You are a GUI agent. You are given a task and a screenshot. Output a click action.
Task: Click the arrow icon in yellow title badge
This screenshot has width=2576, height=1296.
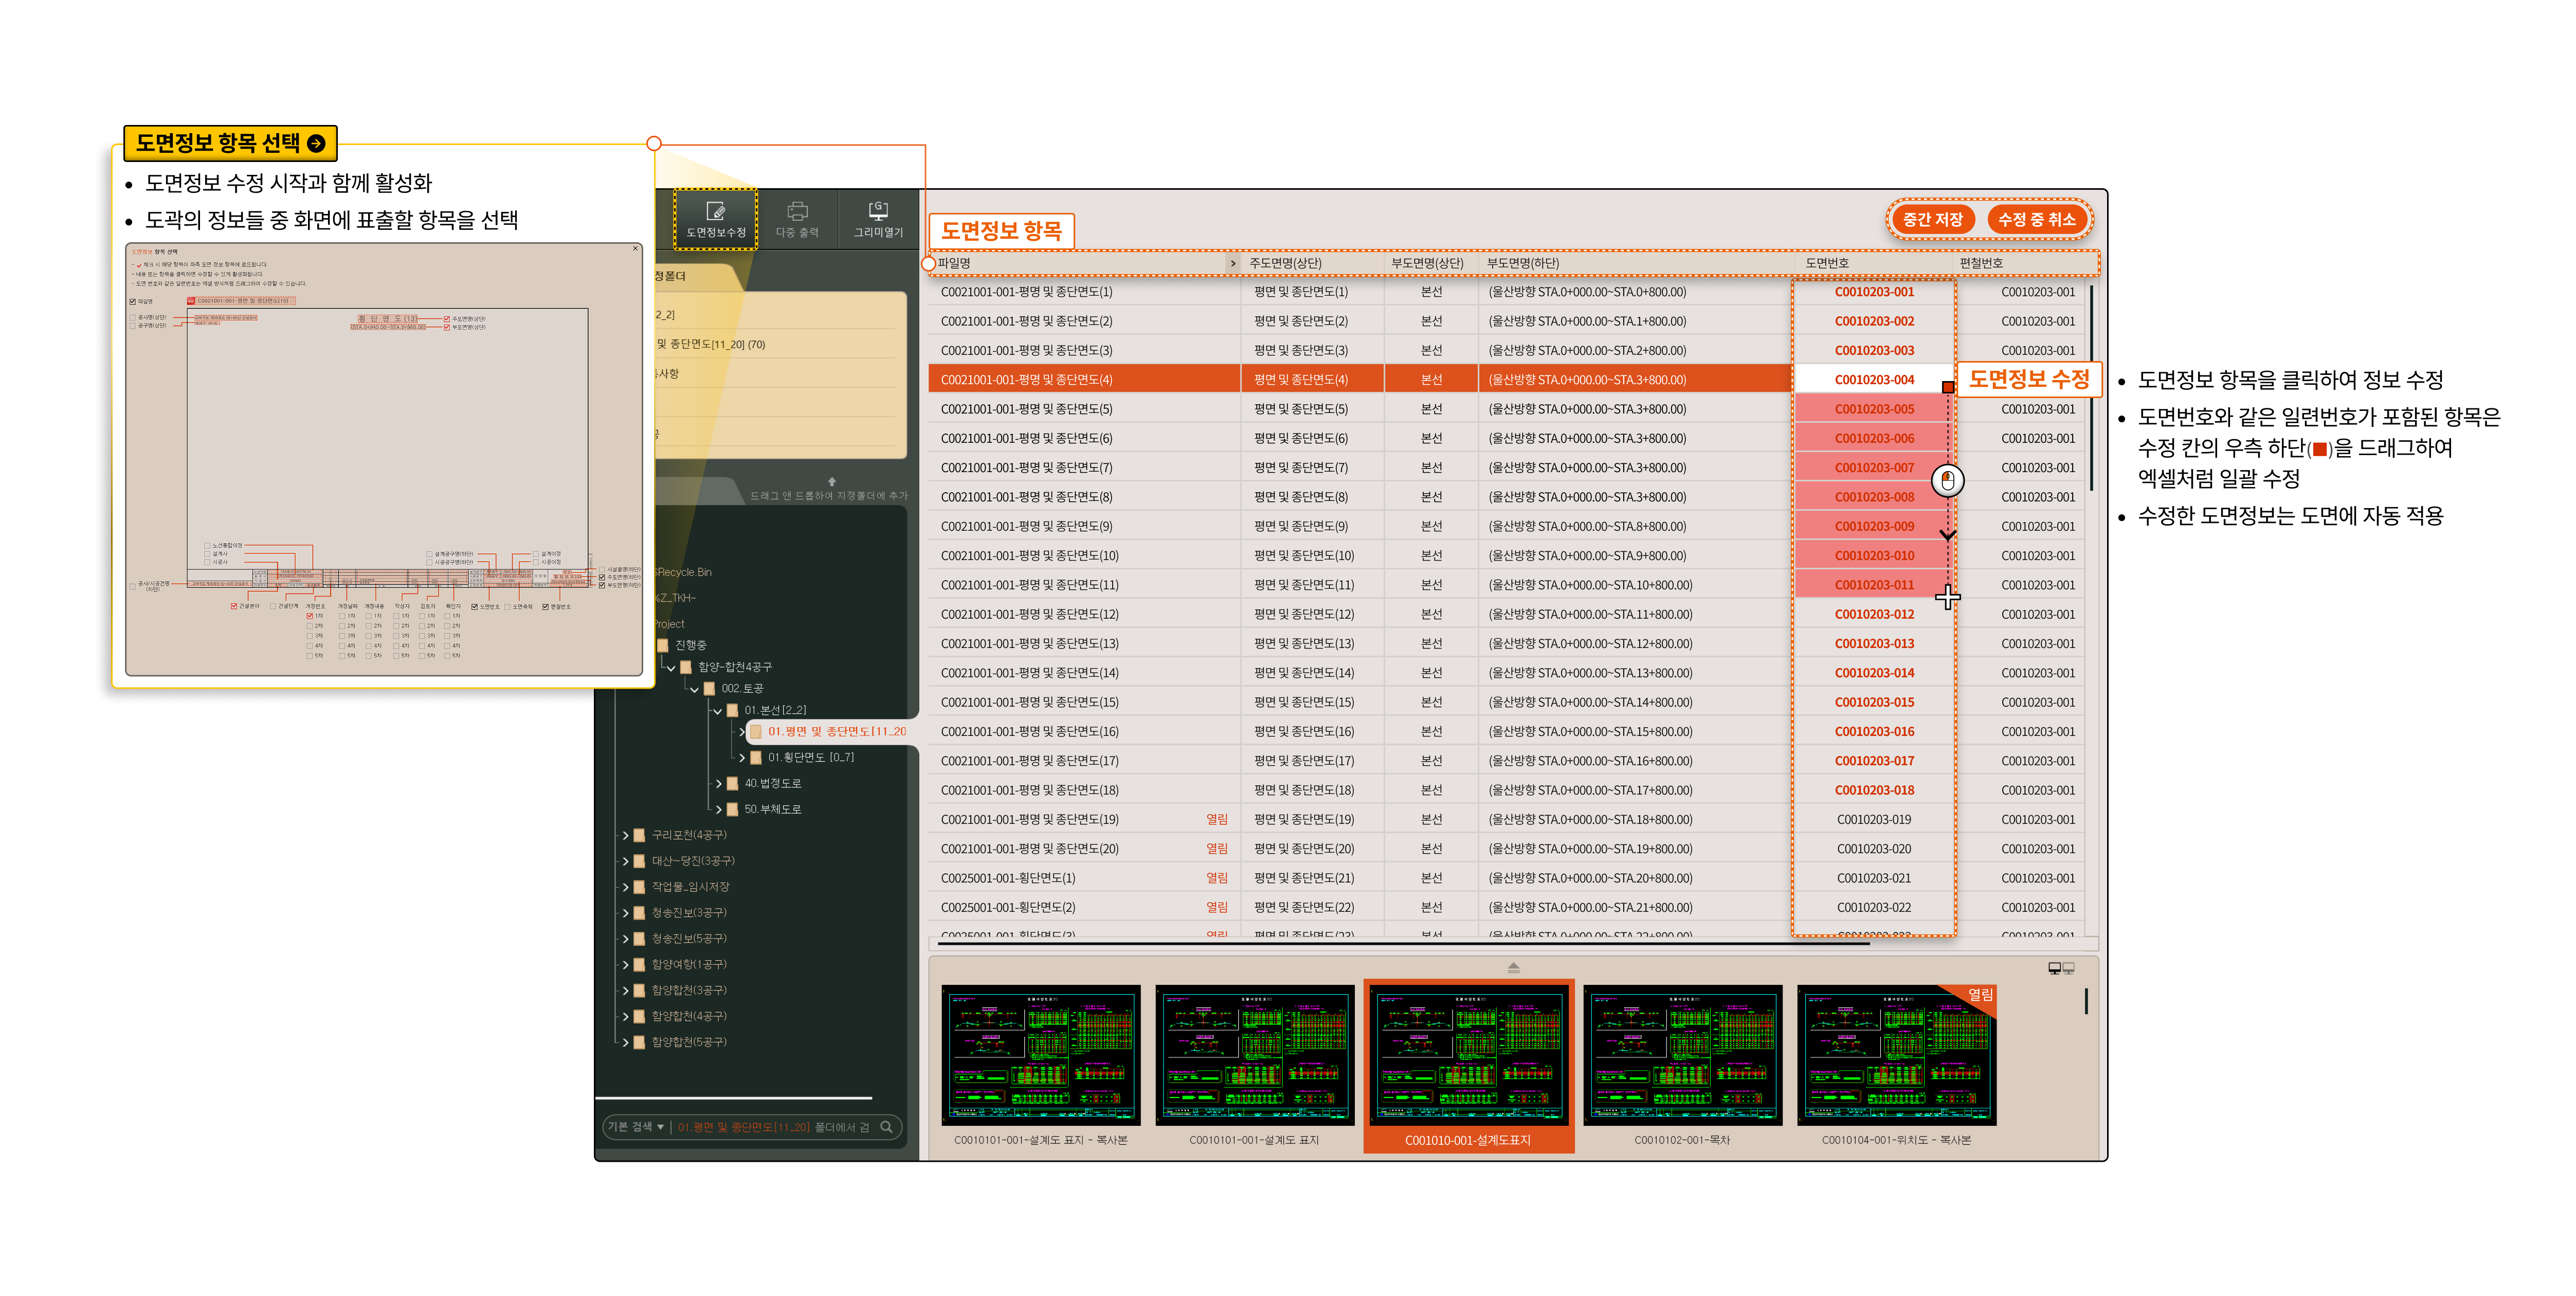tap(316, 143)
